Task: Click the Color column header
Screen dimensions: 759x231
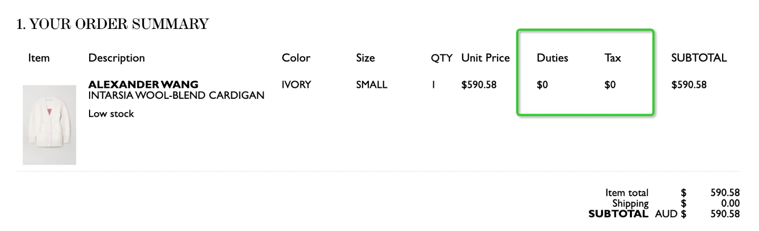Action: click(296, 58)
